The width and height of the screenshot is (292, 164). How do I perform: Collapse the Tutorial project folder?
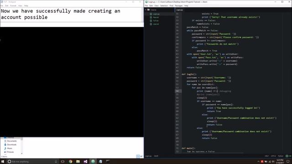pyautogui.click(x=146, y=10)
